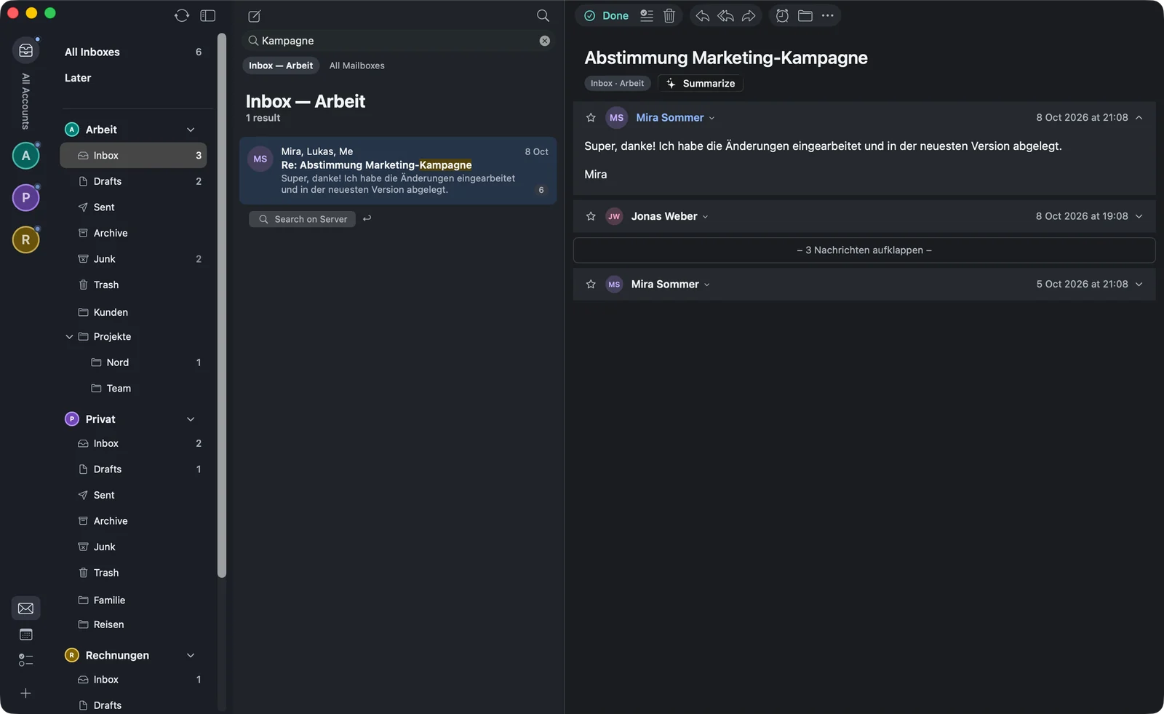Open the more actions ellipsis menu

828,15
